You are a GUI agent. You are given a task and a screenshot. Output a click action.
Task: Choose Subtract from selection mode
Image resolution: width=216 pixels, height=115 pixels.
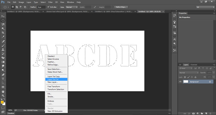click(21, 7)
